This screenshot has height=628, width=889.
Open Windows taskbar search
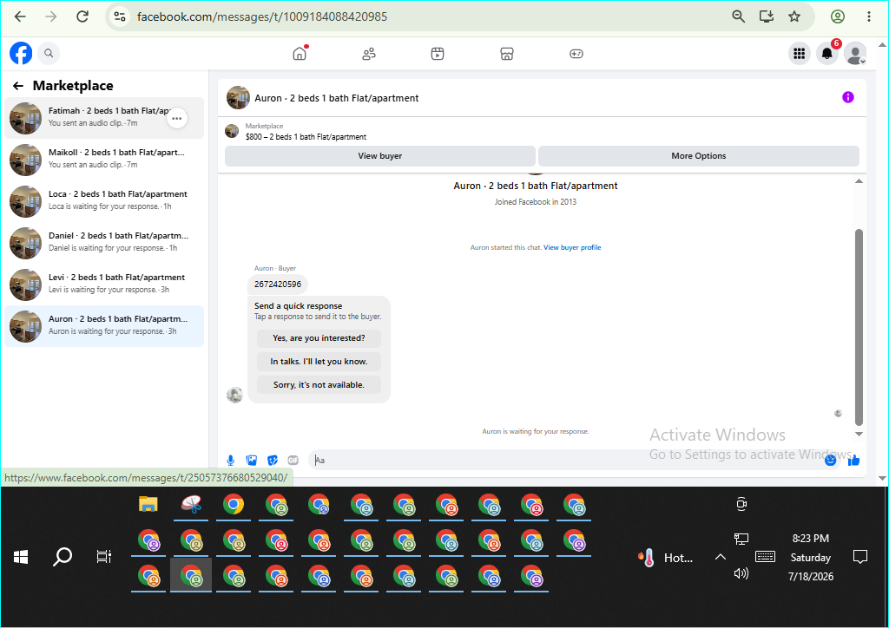(x=63, y=557)
